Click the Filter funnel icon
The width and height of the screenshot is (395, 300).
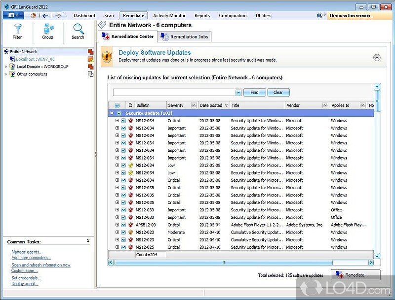pos(17,29)
